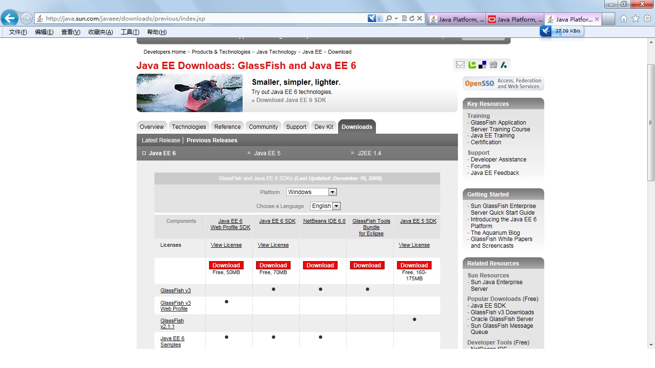
Task: Open the 工具(T) menu
Action: [x=130, y=32]
